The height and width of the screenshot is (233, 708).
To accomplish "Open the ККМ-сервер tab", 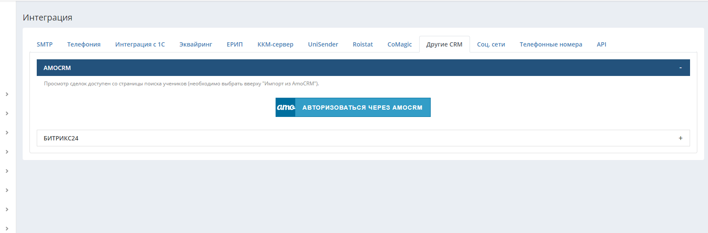I will pyautogui.click(x=275, y=44).
